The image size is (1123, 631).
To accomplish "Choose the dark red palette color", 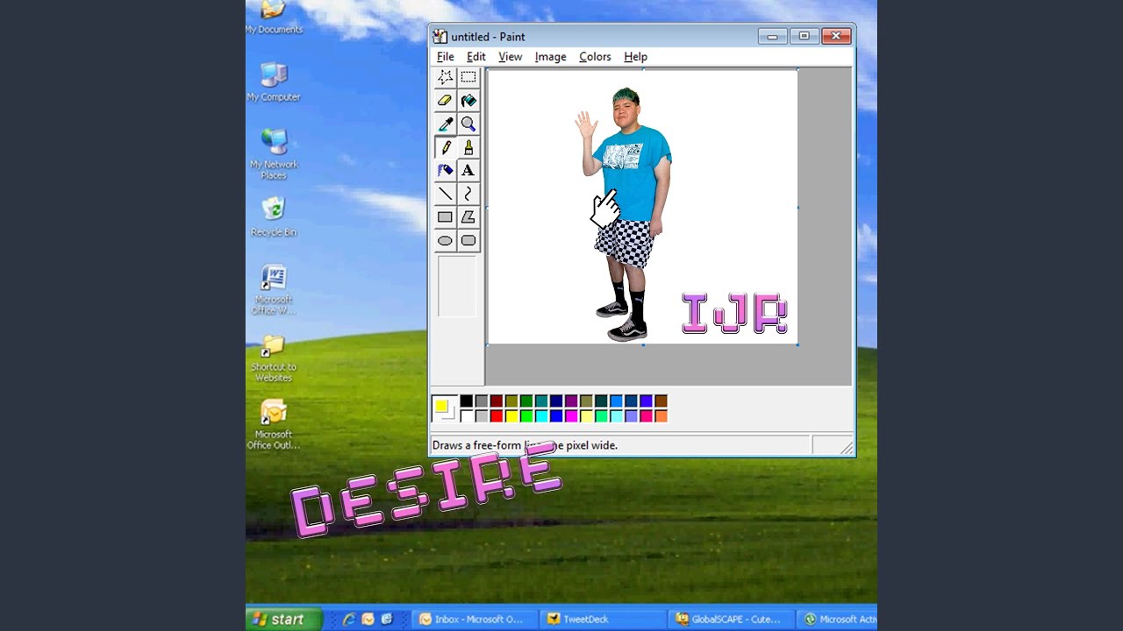I will (497, 401).
